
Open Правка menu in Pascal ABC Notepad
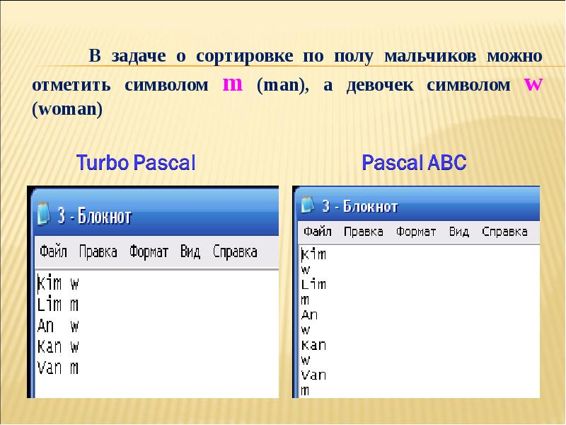363,232
